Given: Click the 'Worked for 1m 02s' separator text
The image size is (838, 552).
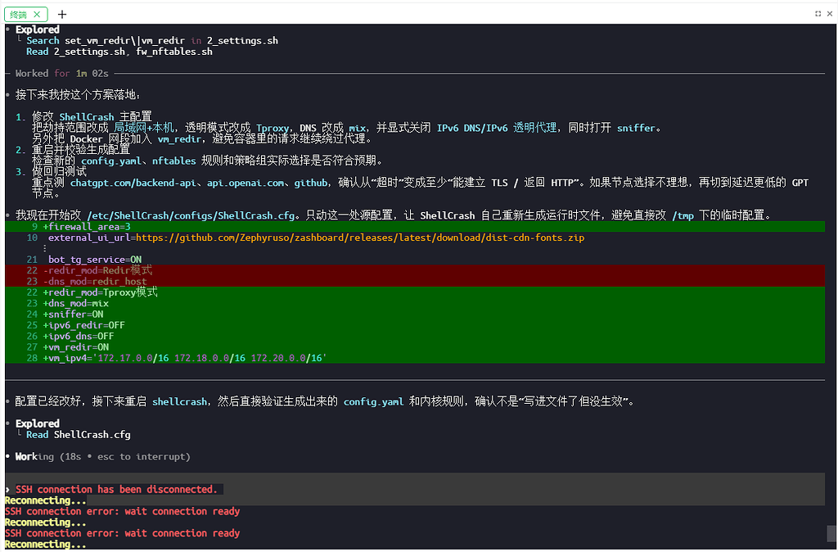Looking at the screenshot, I should tap(62, 73).
